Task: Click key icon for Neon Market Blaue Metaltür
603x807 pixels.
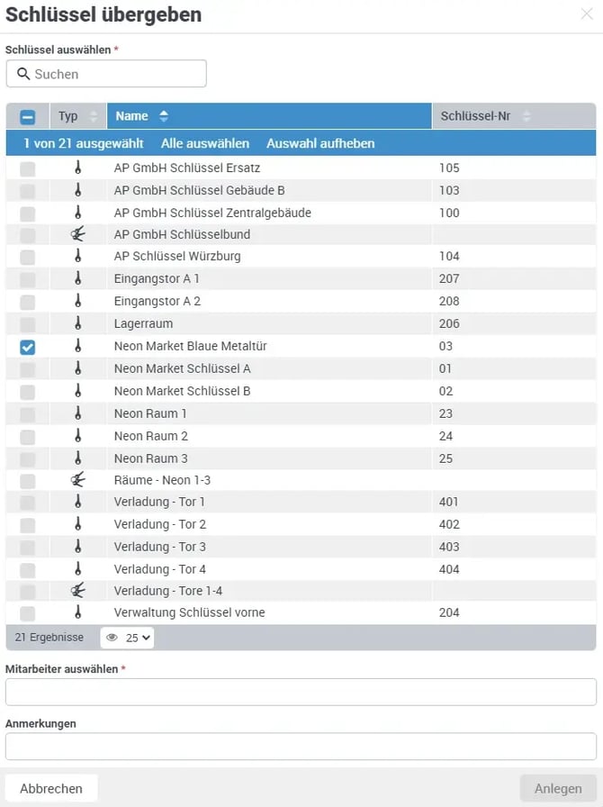Action: (77, 346)
